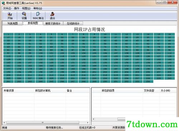Click the 所在的计算机 column header
The image size is (179, 131).
point(50,91)
